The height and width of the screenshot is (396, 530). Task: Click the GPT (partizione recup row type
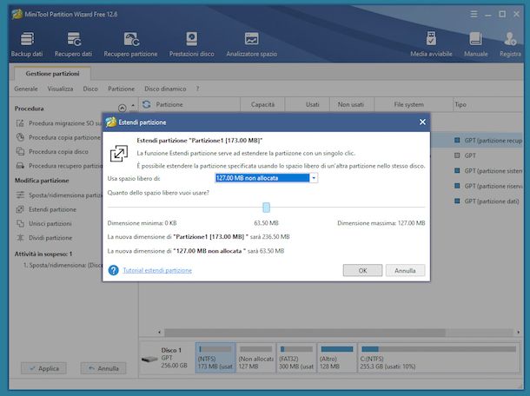pyautogui.click(x=489, y=140)
